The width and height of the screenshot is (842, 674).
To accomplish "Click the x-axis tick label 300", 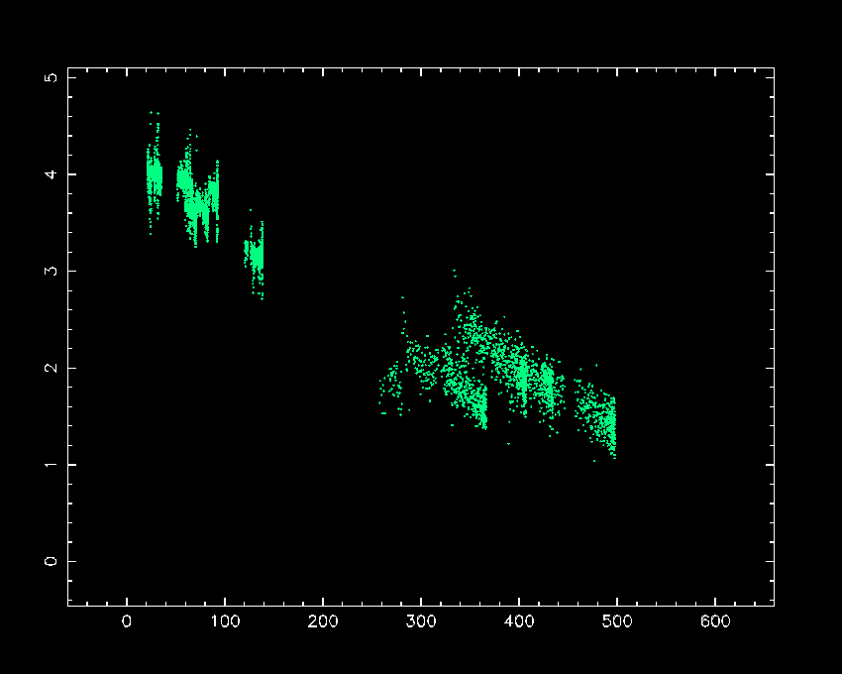I will click(421, 621).
